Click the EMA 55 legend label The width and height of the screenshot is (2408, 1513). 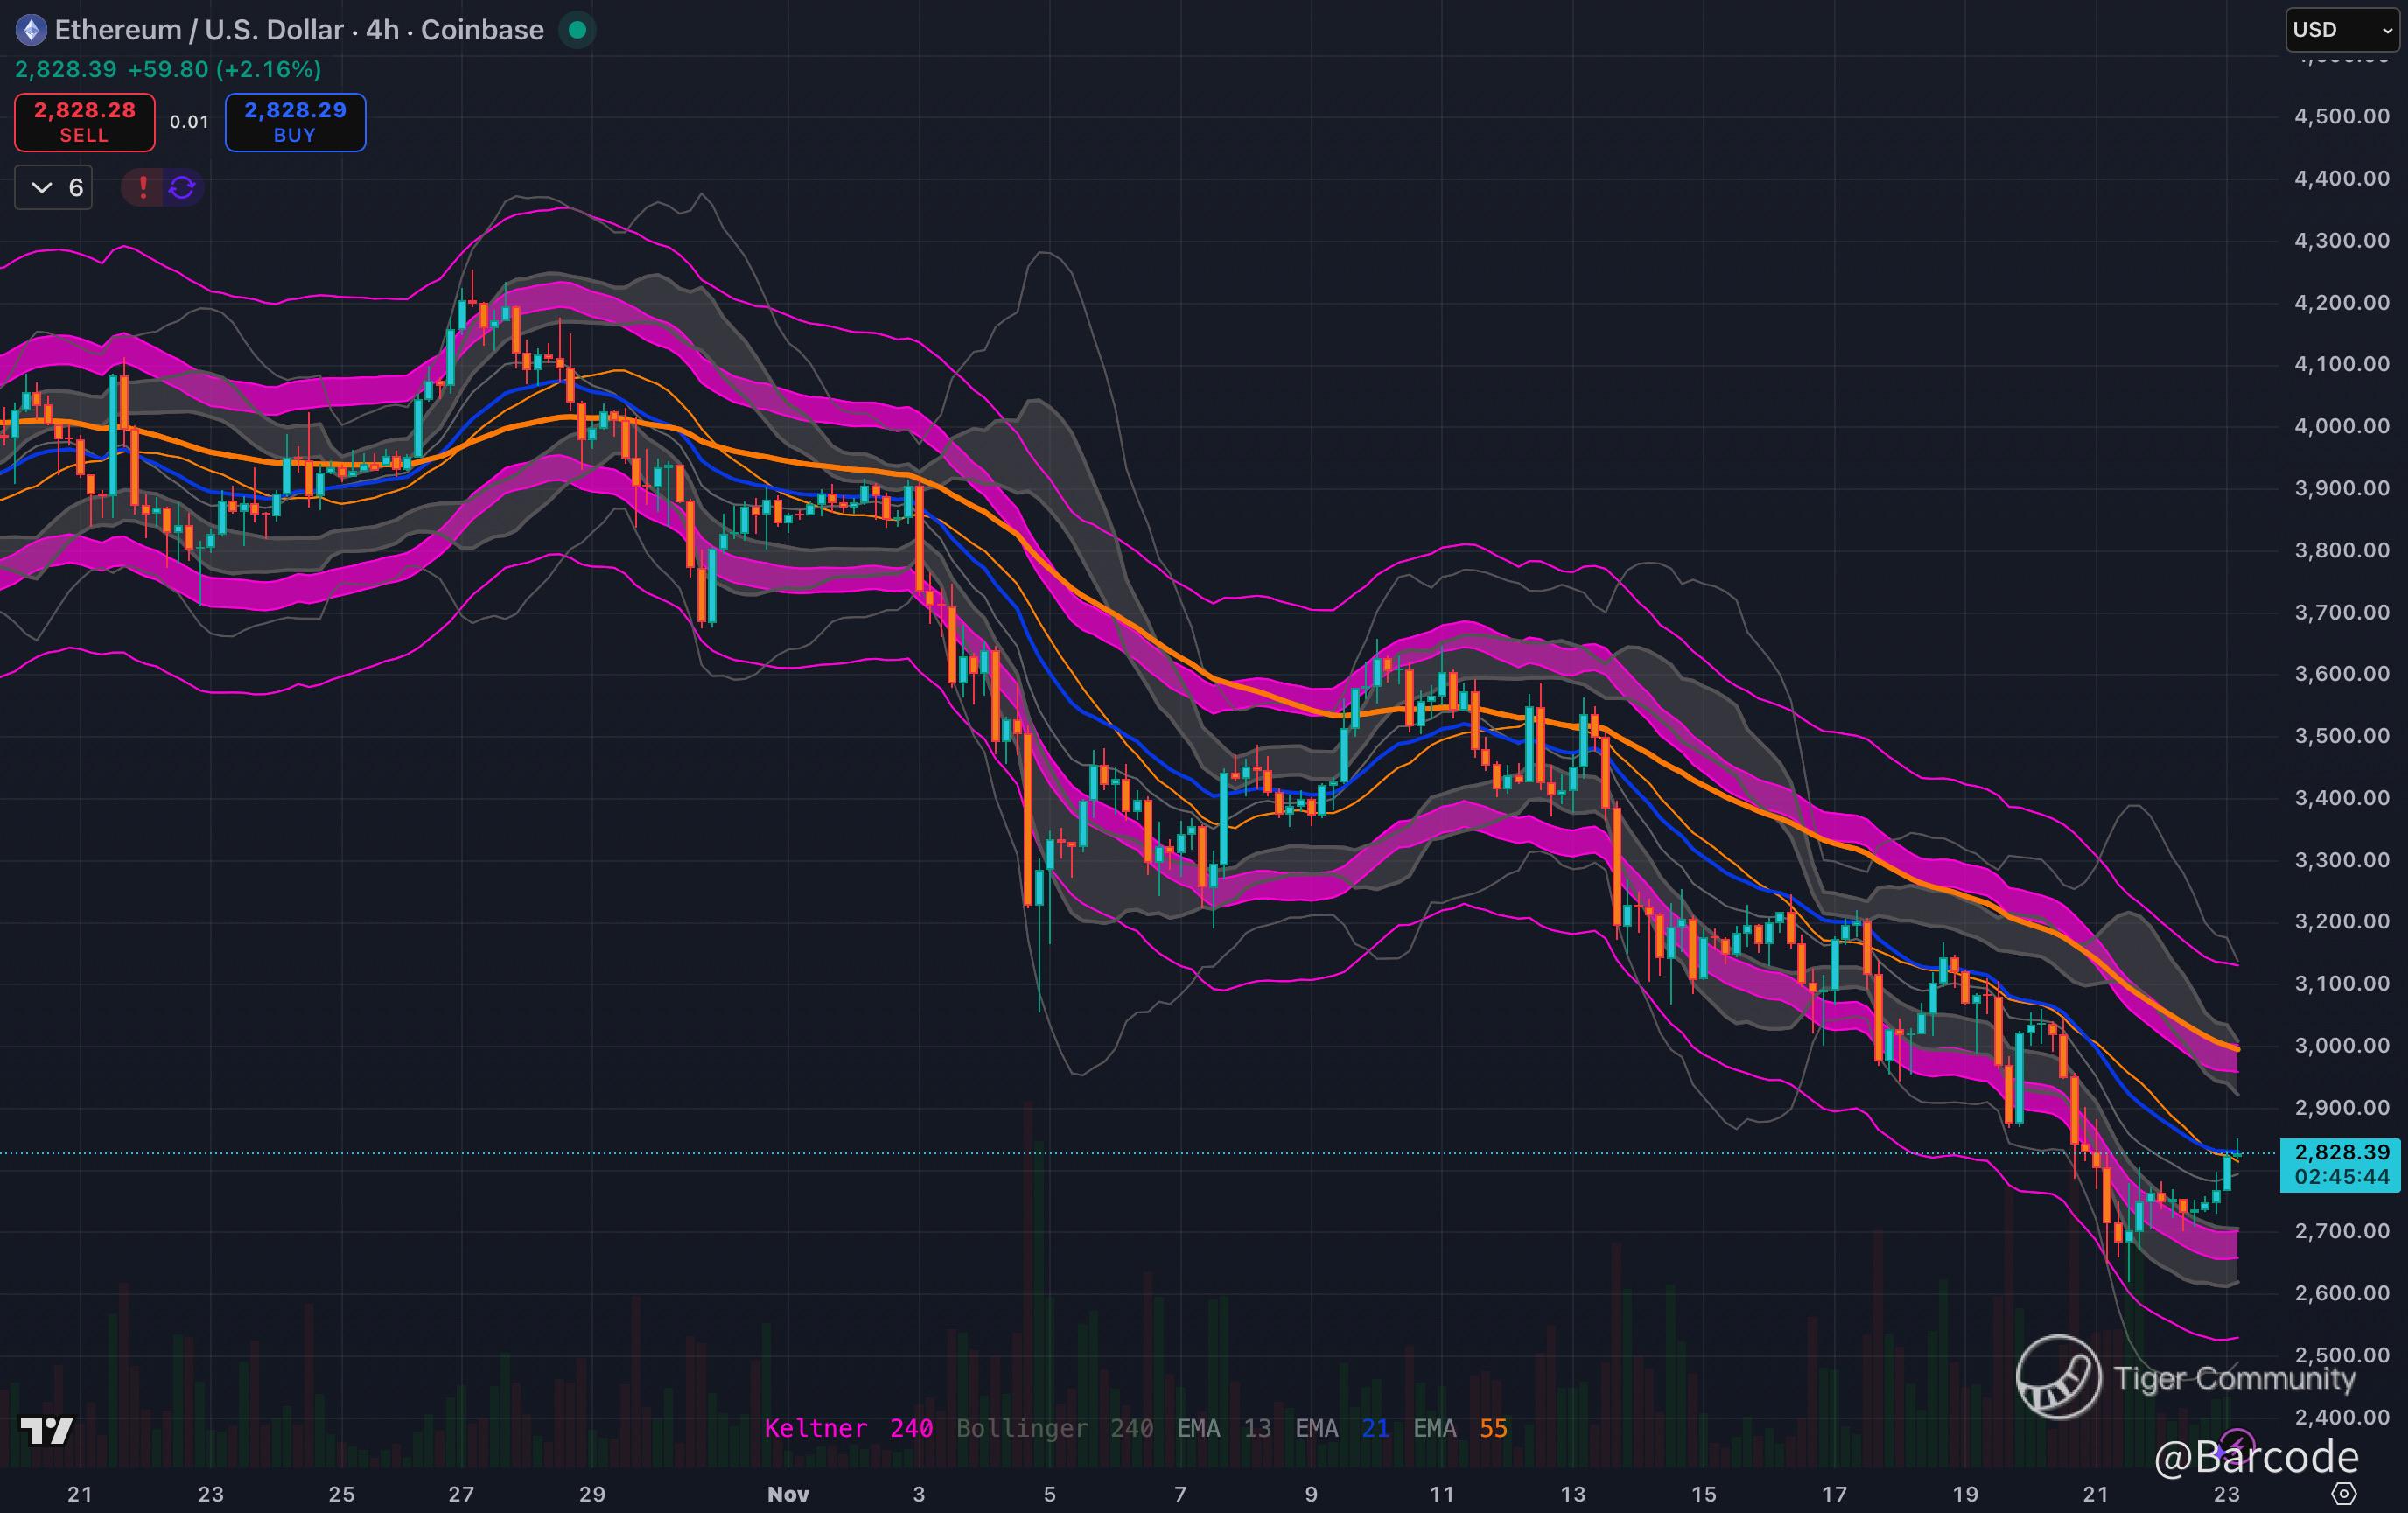point(1459,1428)
